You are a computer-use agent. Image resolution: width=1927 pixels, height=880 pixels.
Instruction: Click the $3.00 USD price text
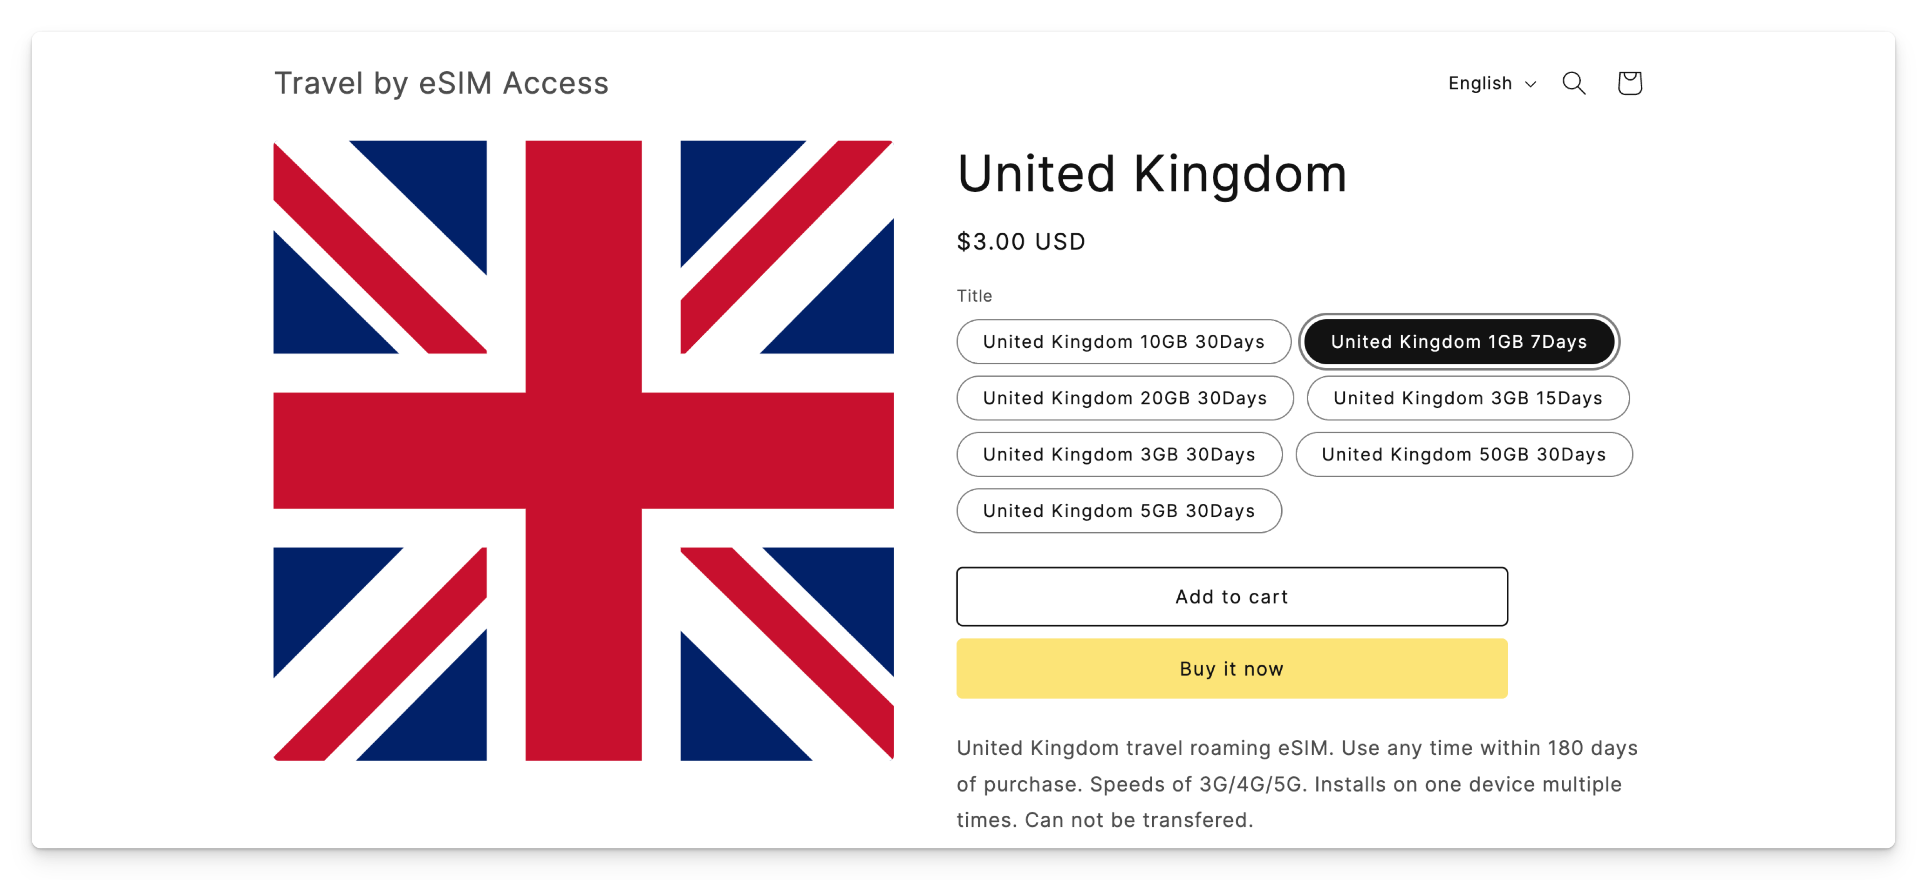point(1020,242)
